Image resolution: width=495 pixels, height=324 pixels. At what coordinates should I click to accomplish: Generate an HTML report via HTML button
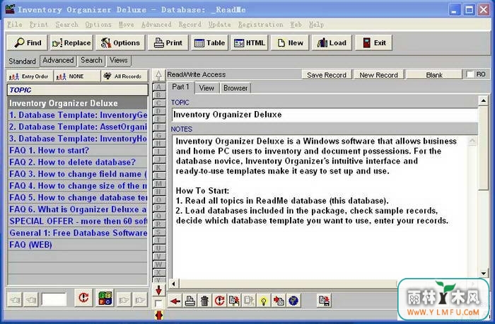250,42
